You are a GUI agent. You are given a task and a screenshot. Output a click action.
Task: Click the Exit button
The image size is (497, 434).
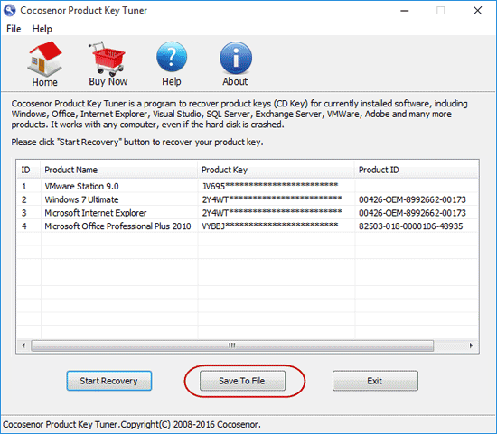point(375,381)
